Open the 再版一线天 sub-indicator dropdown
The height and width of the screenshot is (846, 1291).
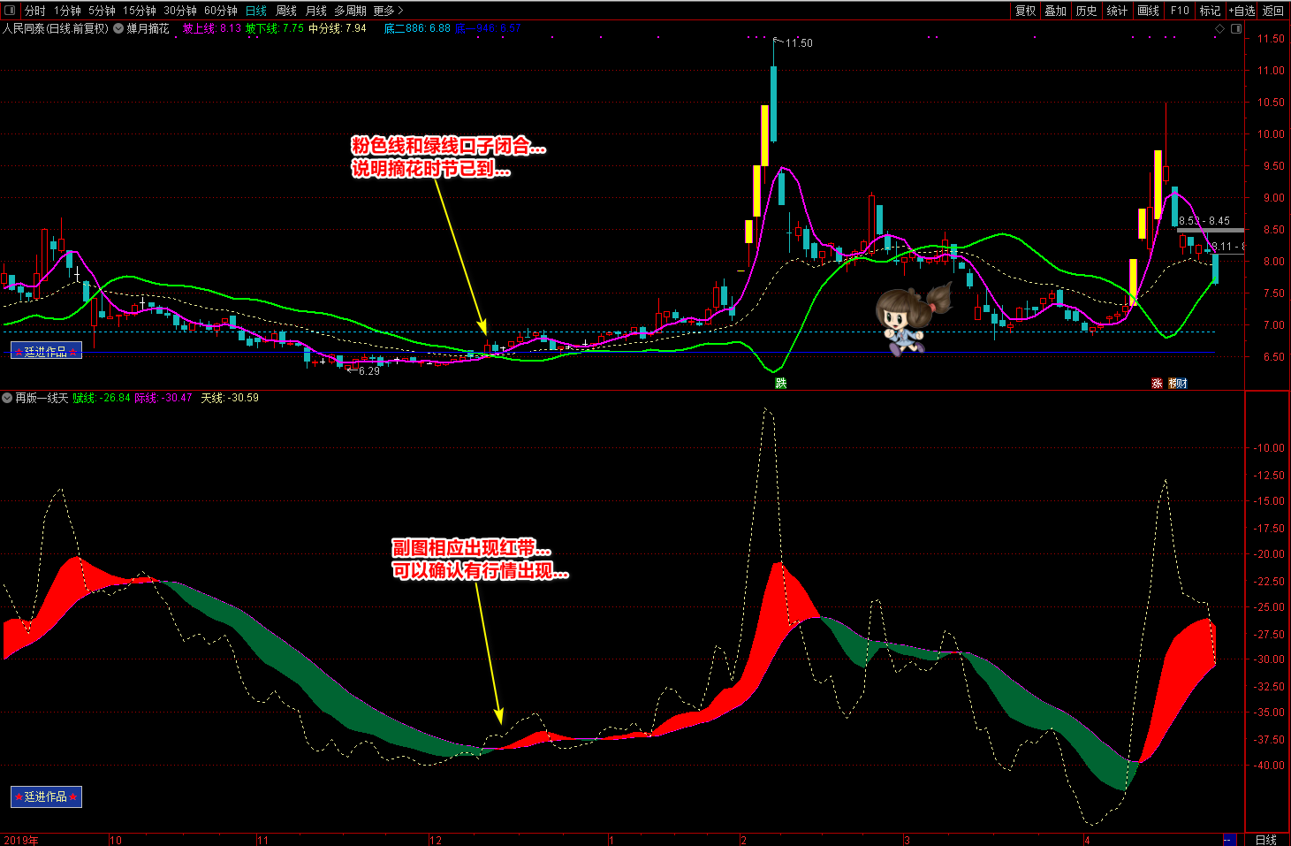[7, 398]
